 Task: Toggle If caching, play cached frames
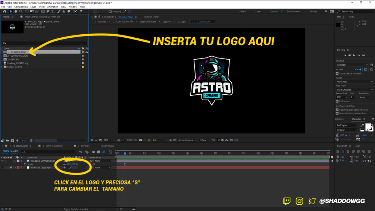[337, 110]
